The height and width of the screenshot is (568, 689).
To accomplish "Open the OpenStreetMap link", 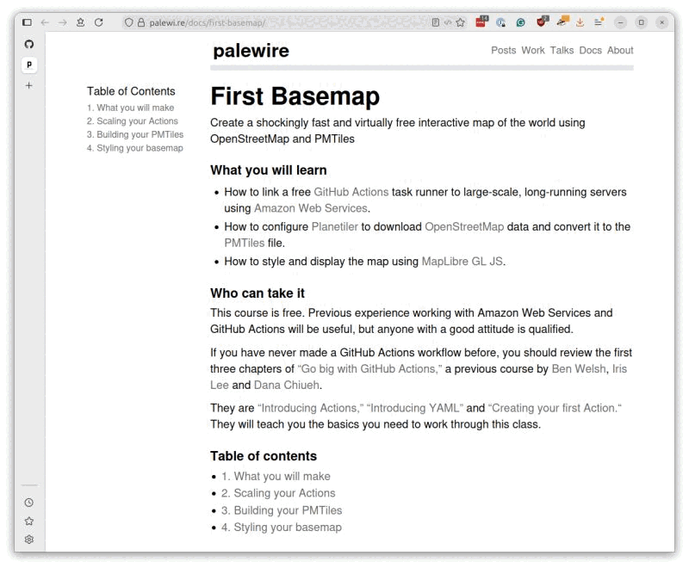I will pyautogui.click(x=464, y=226).
